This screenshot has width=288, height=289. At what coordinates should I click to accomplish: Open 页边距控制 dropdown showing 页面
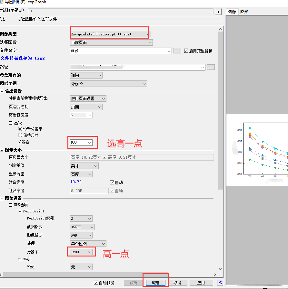(86, 107)
